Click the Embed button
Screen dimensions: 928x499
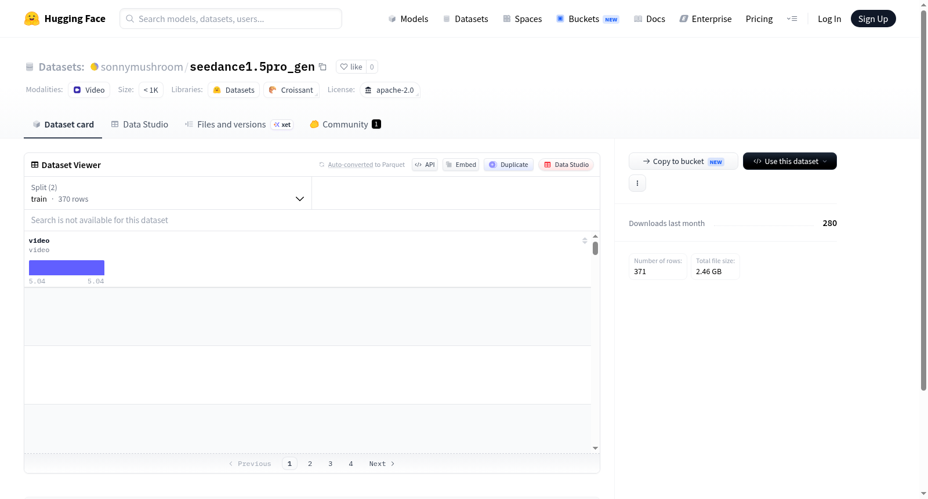click(461, 165)
